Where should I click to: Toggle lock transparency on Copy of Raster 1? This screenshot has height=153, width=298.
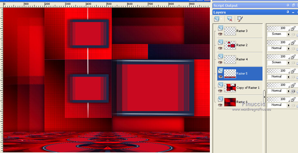point(293,91)
